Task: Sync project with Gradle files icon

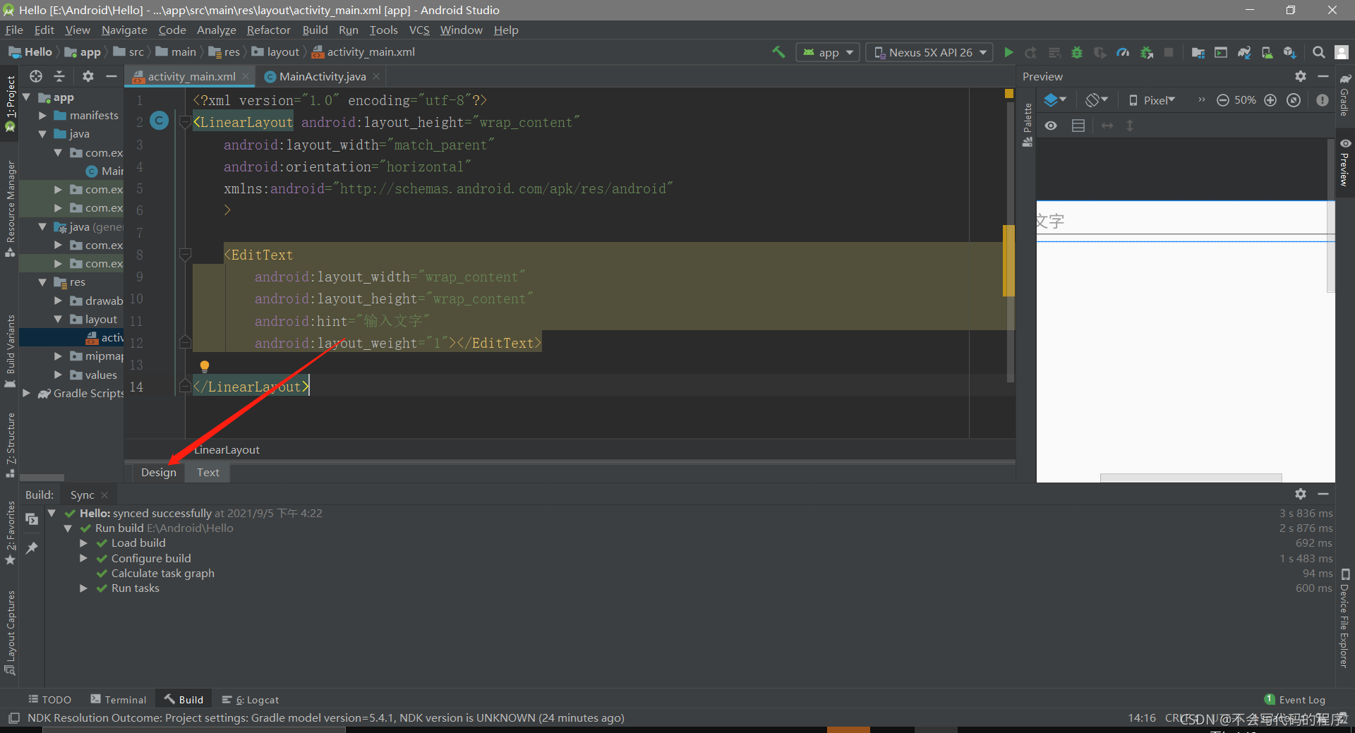Action: (1244, 52)
